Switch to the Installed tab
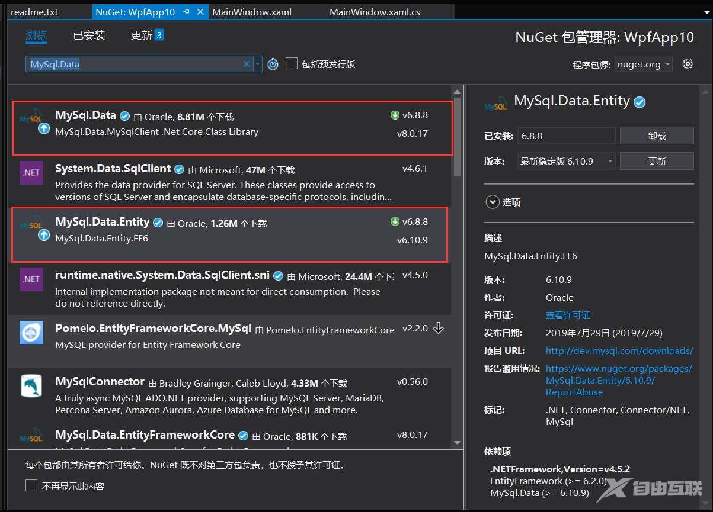Viewport: 713px width, 512px height. click(x=89, y=36)
